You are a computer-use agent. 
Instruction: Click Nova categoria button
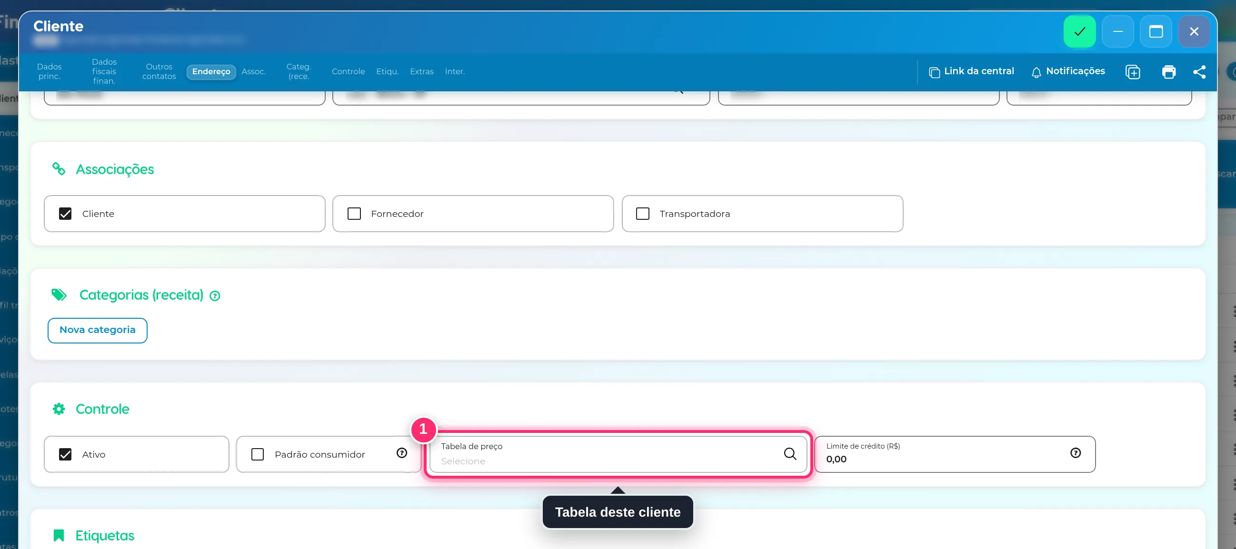[98, 330]
